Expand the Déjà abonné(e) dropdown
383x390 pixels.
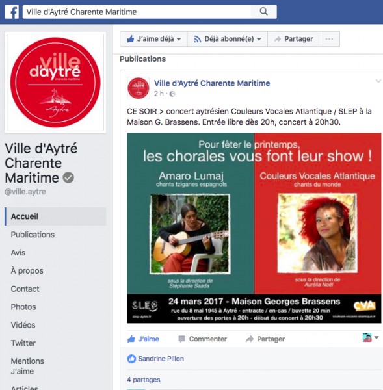(x=228, y=39)
